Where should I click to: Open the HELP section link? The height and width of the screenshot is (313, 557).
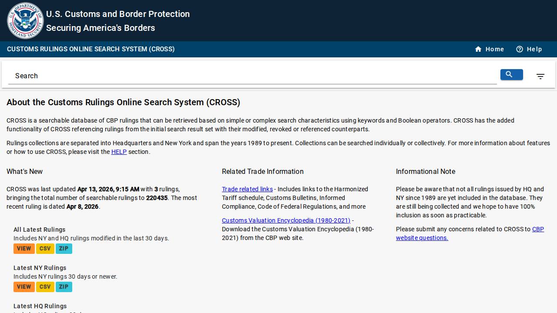119,152
